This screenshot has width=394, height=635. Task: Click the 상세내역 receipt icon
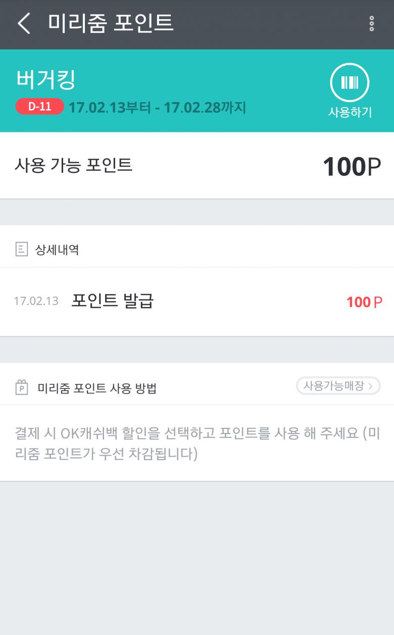click(21, 249)
